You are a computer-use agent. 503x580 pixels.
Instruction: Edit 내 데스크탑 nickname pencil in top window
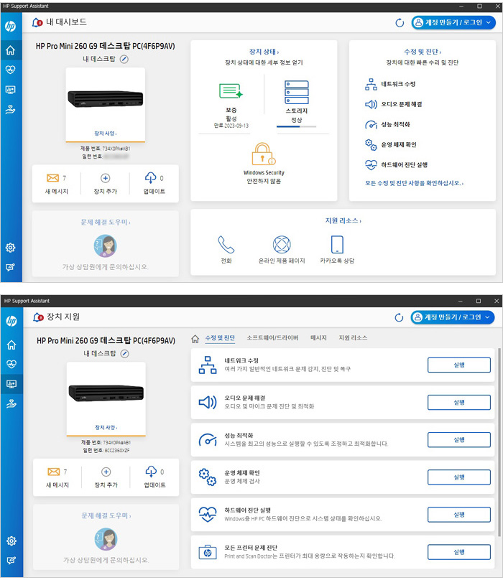point(124,59)
